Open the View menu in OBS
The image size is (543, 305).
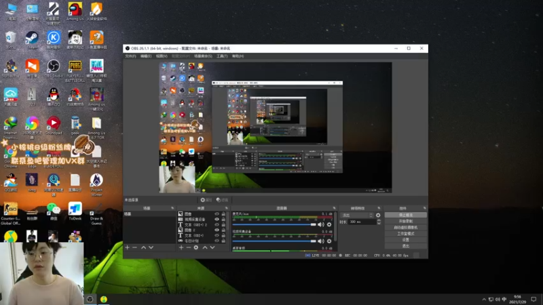162,56
